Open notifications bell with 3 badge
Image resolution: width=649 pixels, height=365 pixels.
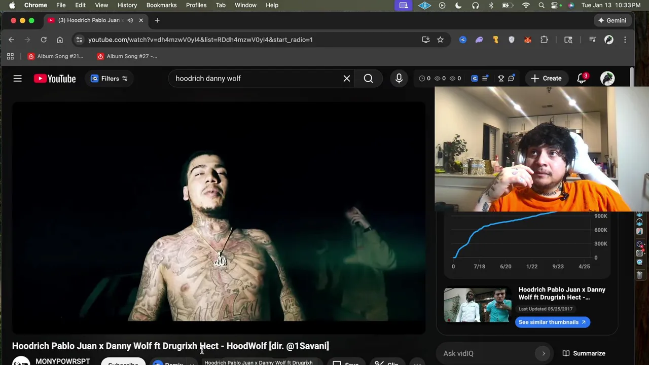click(582, 79)
